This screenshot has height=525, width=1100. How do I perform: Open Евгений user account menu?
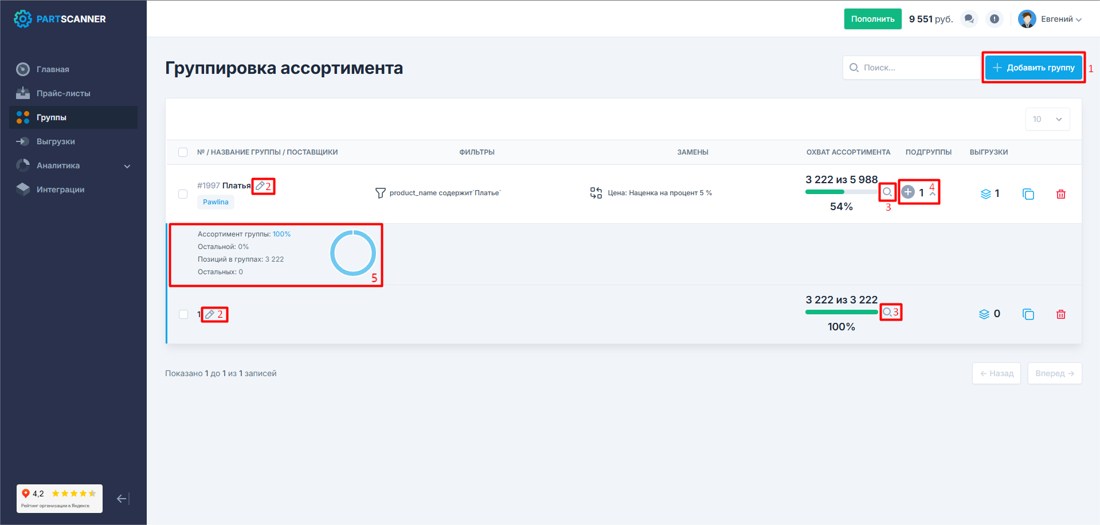(x=1050, y=19)
